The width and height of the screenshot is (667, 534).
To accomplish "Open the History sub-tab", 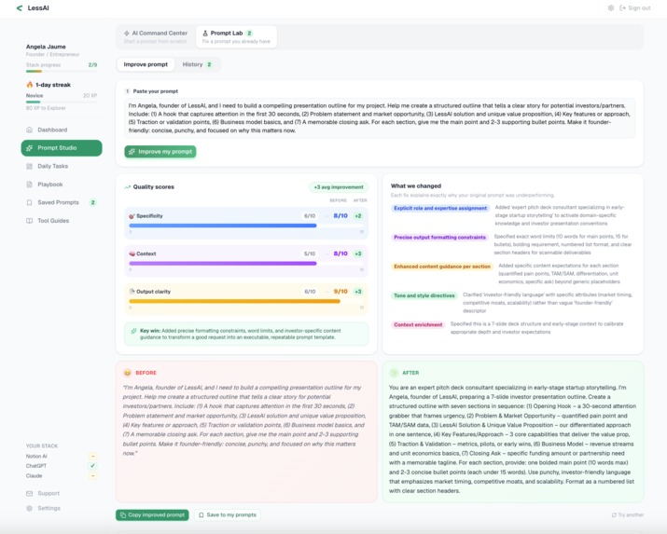I will [198, 64].
